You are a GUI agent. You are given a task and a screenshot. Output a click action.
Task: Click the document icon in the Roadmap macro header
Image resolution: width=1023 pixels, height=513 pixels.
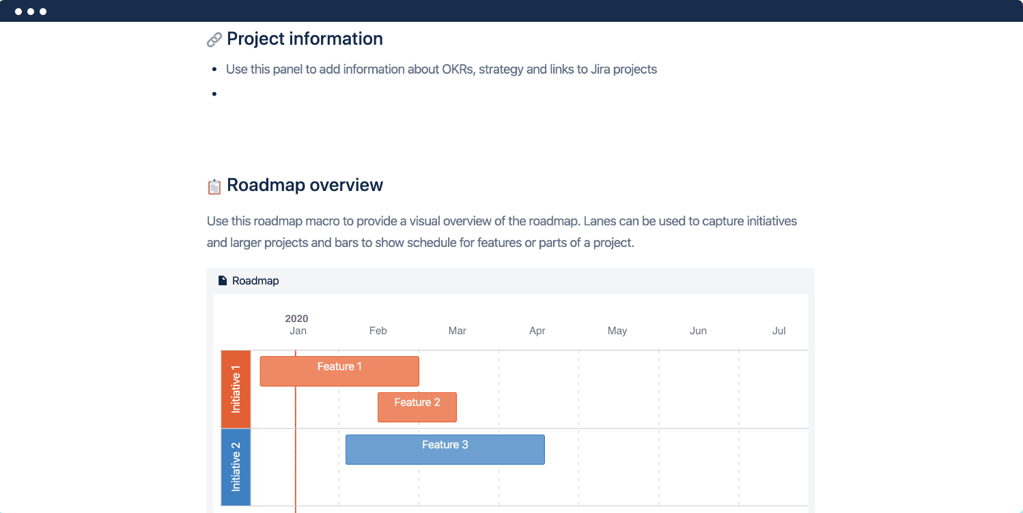[222, 280]
